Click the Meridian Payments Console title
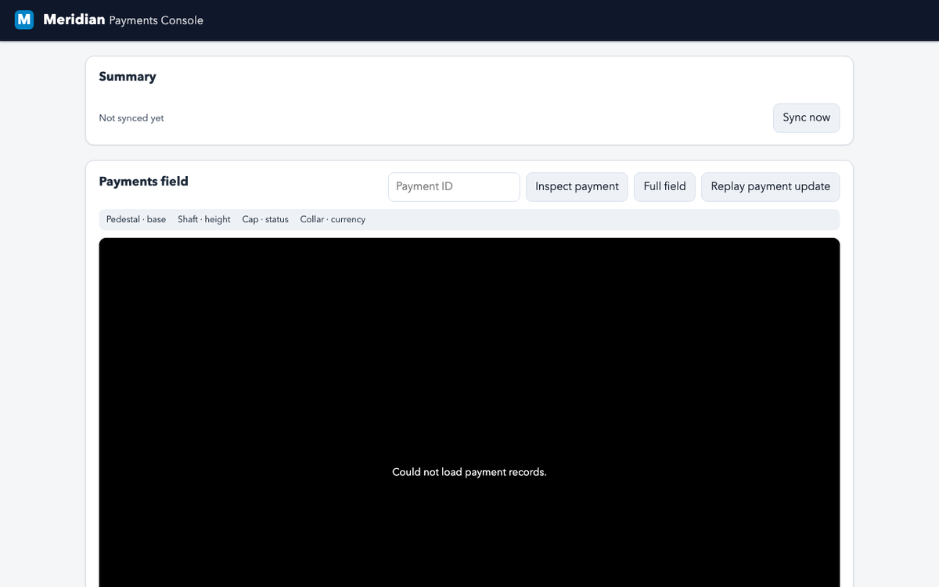 (124, 20)
